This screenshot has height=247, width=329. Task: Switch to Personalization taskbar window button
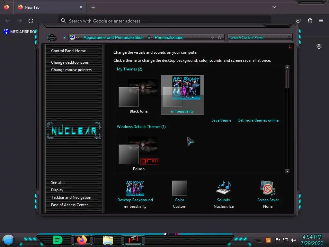coord(133,240)
